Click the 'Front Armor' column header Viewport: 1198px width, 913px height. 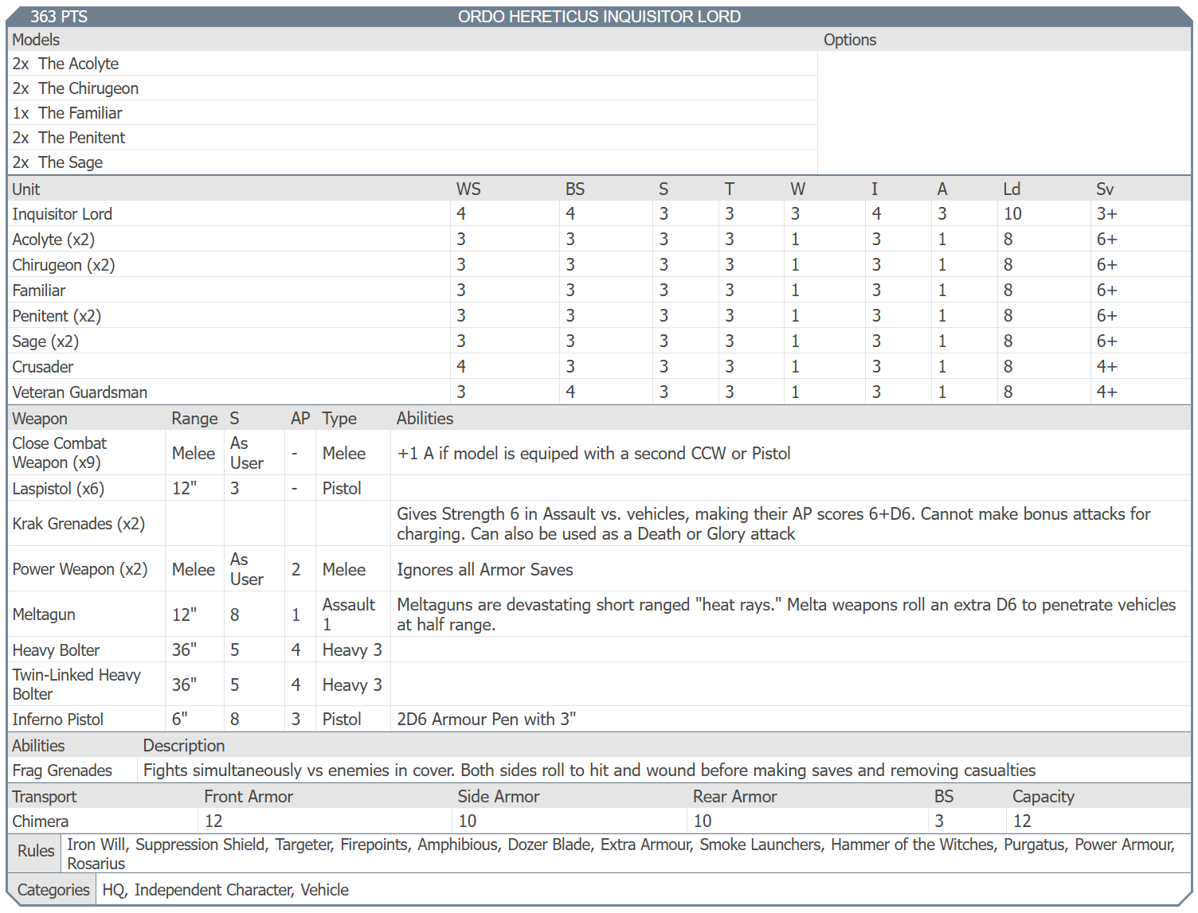point(249,797)
